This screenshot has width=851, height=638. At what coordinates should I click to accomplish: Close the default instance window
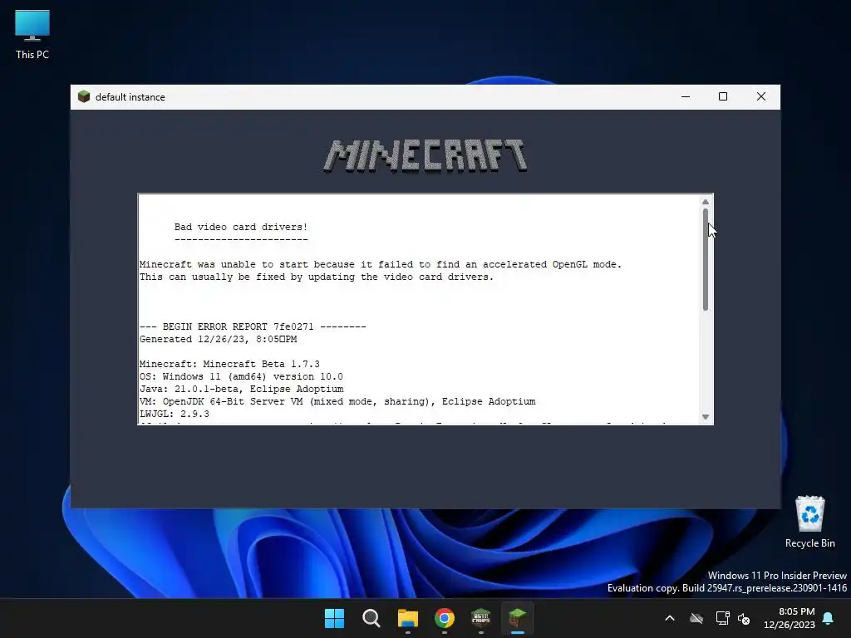pyautogui.click(x=761, y=96)
